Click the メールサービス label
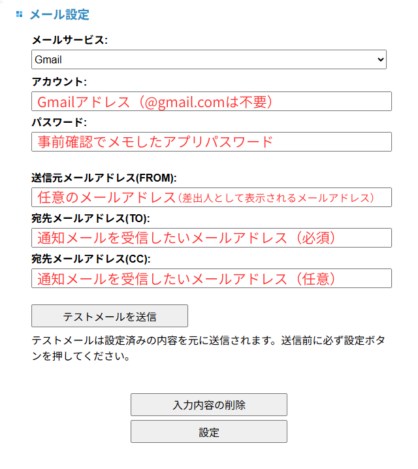Image resolution: width=418 pixels, height=469 pixels. (69, 40)
